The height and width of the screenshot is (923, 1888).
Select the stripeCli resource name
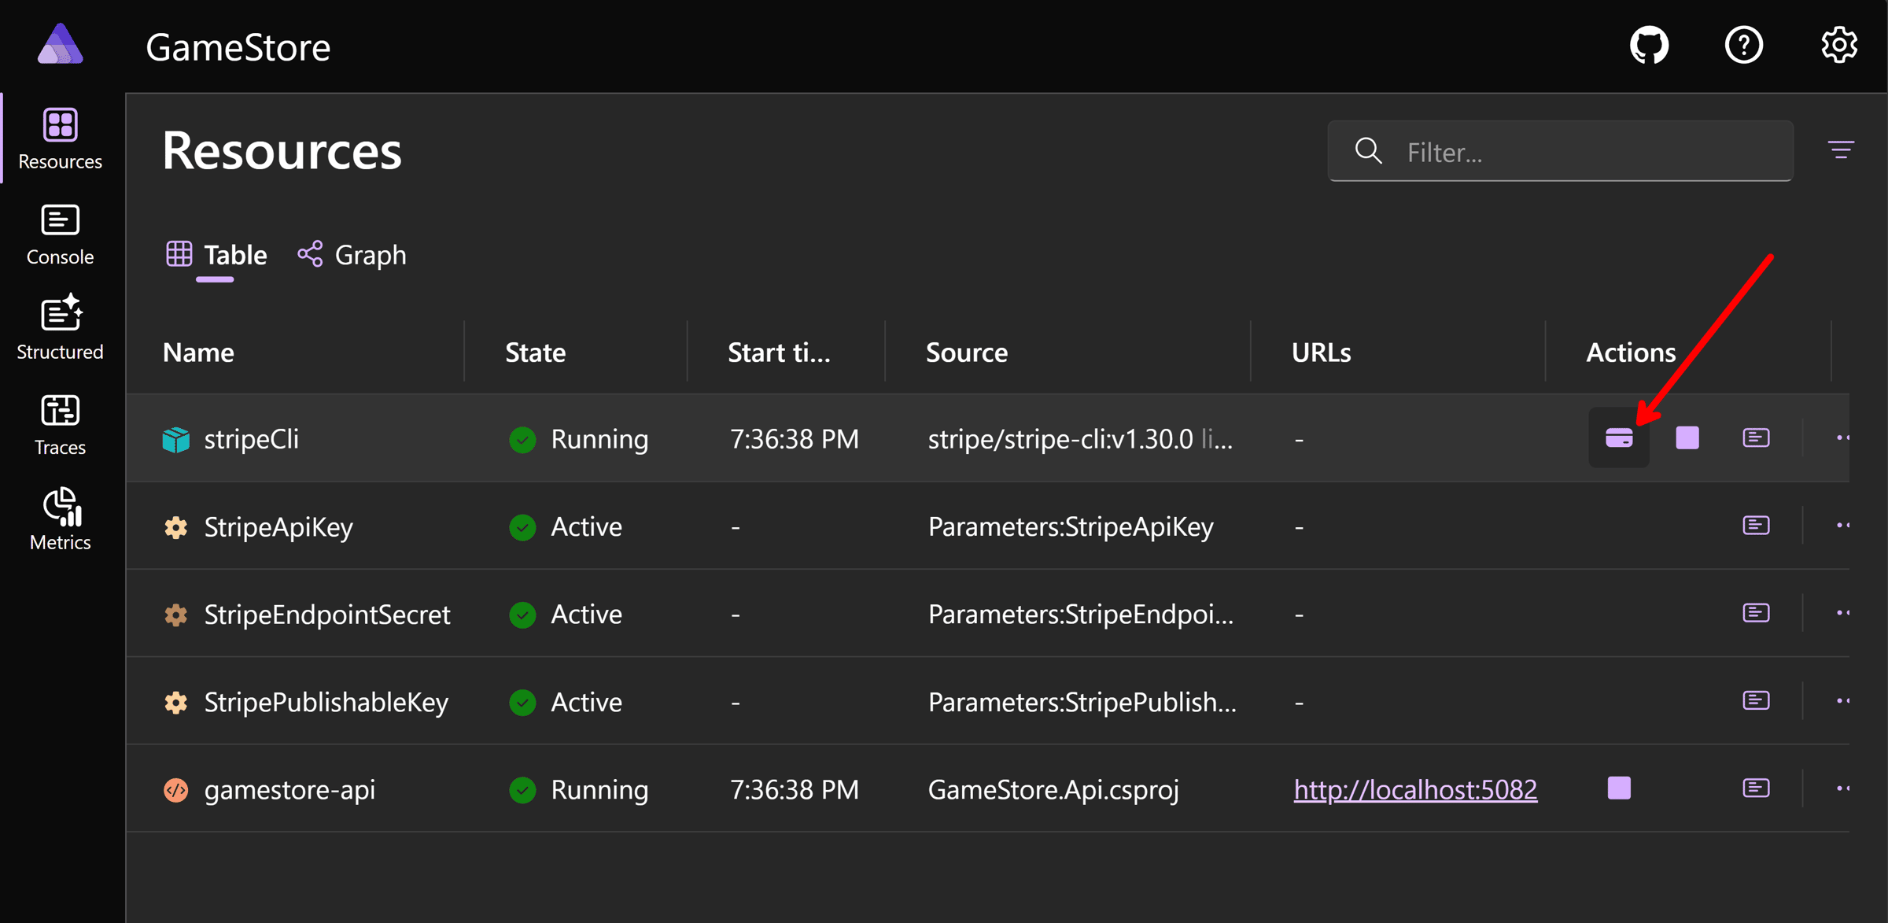tap(252, 438)
